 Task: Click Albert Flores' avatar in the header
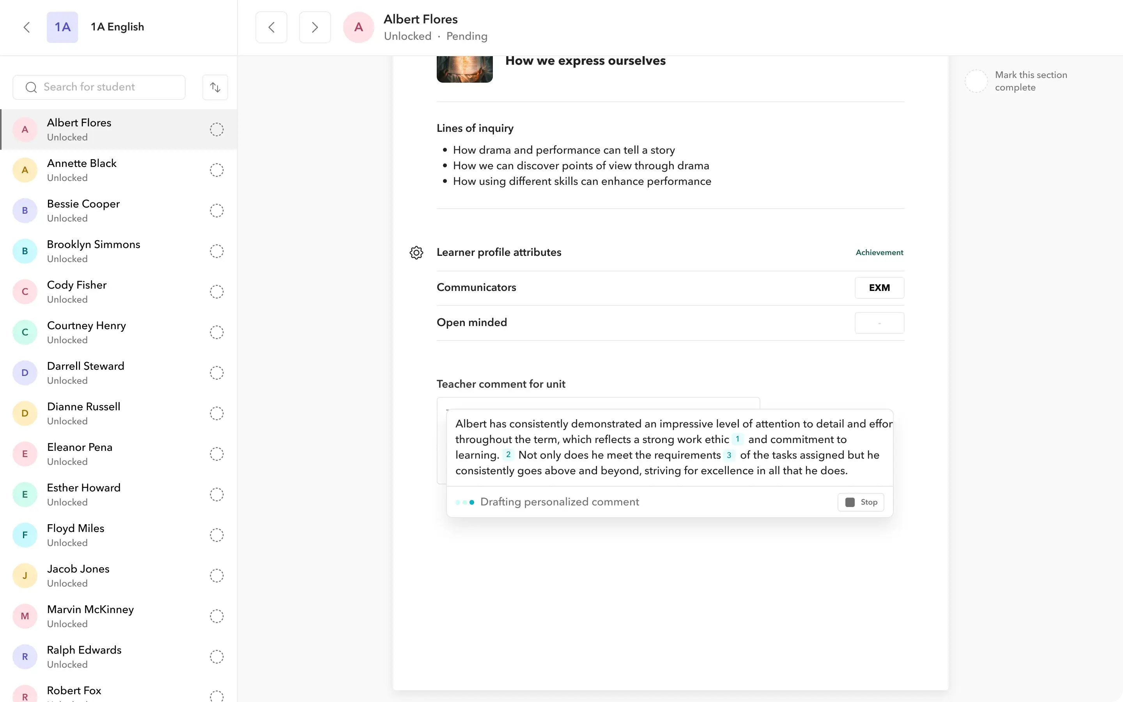[359, 27]
